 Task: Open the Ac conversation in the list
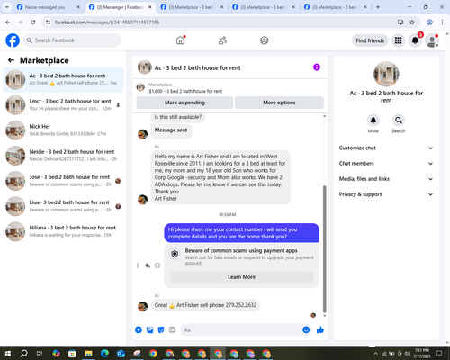point(63,79)
